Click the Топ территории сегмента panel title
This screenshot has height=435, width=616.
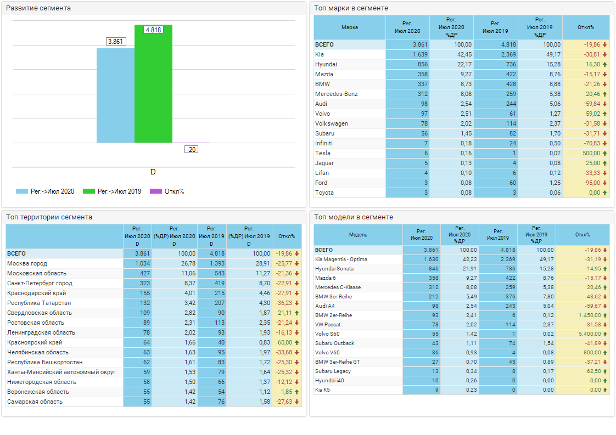point(49,217)
